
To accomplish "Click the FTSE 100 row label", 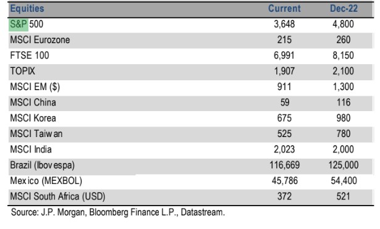I will 30,56.
